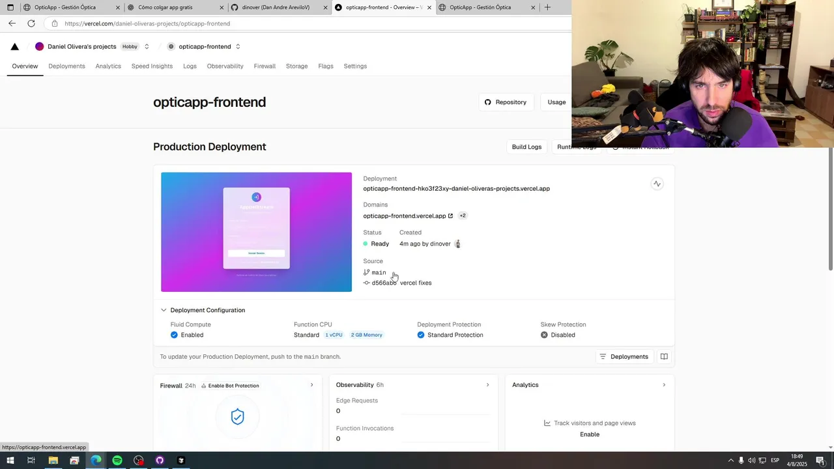The height and width of the screenshot is (469, 834).
Task: Switch to the Analytics tab
Action: point(108,66)
